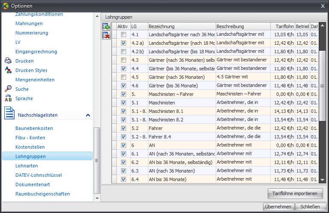Click Tariflohn cell "13,05 €/h"
Screen dimensions: 329x213
pos(283,35)
